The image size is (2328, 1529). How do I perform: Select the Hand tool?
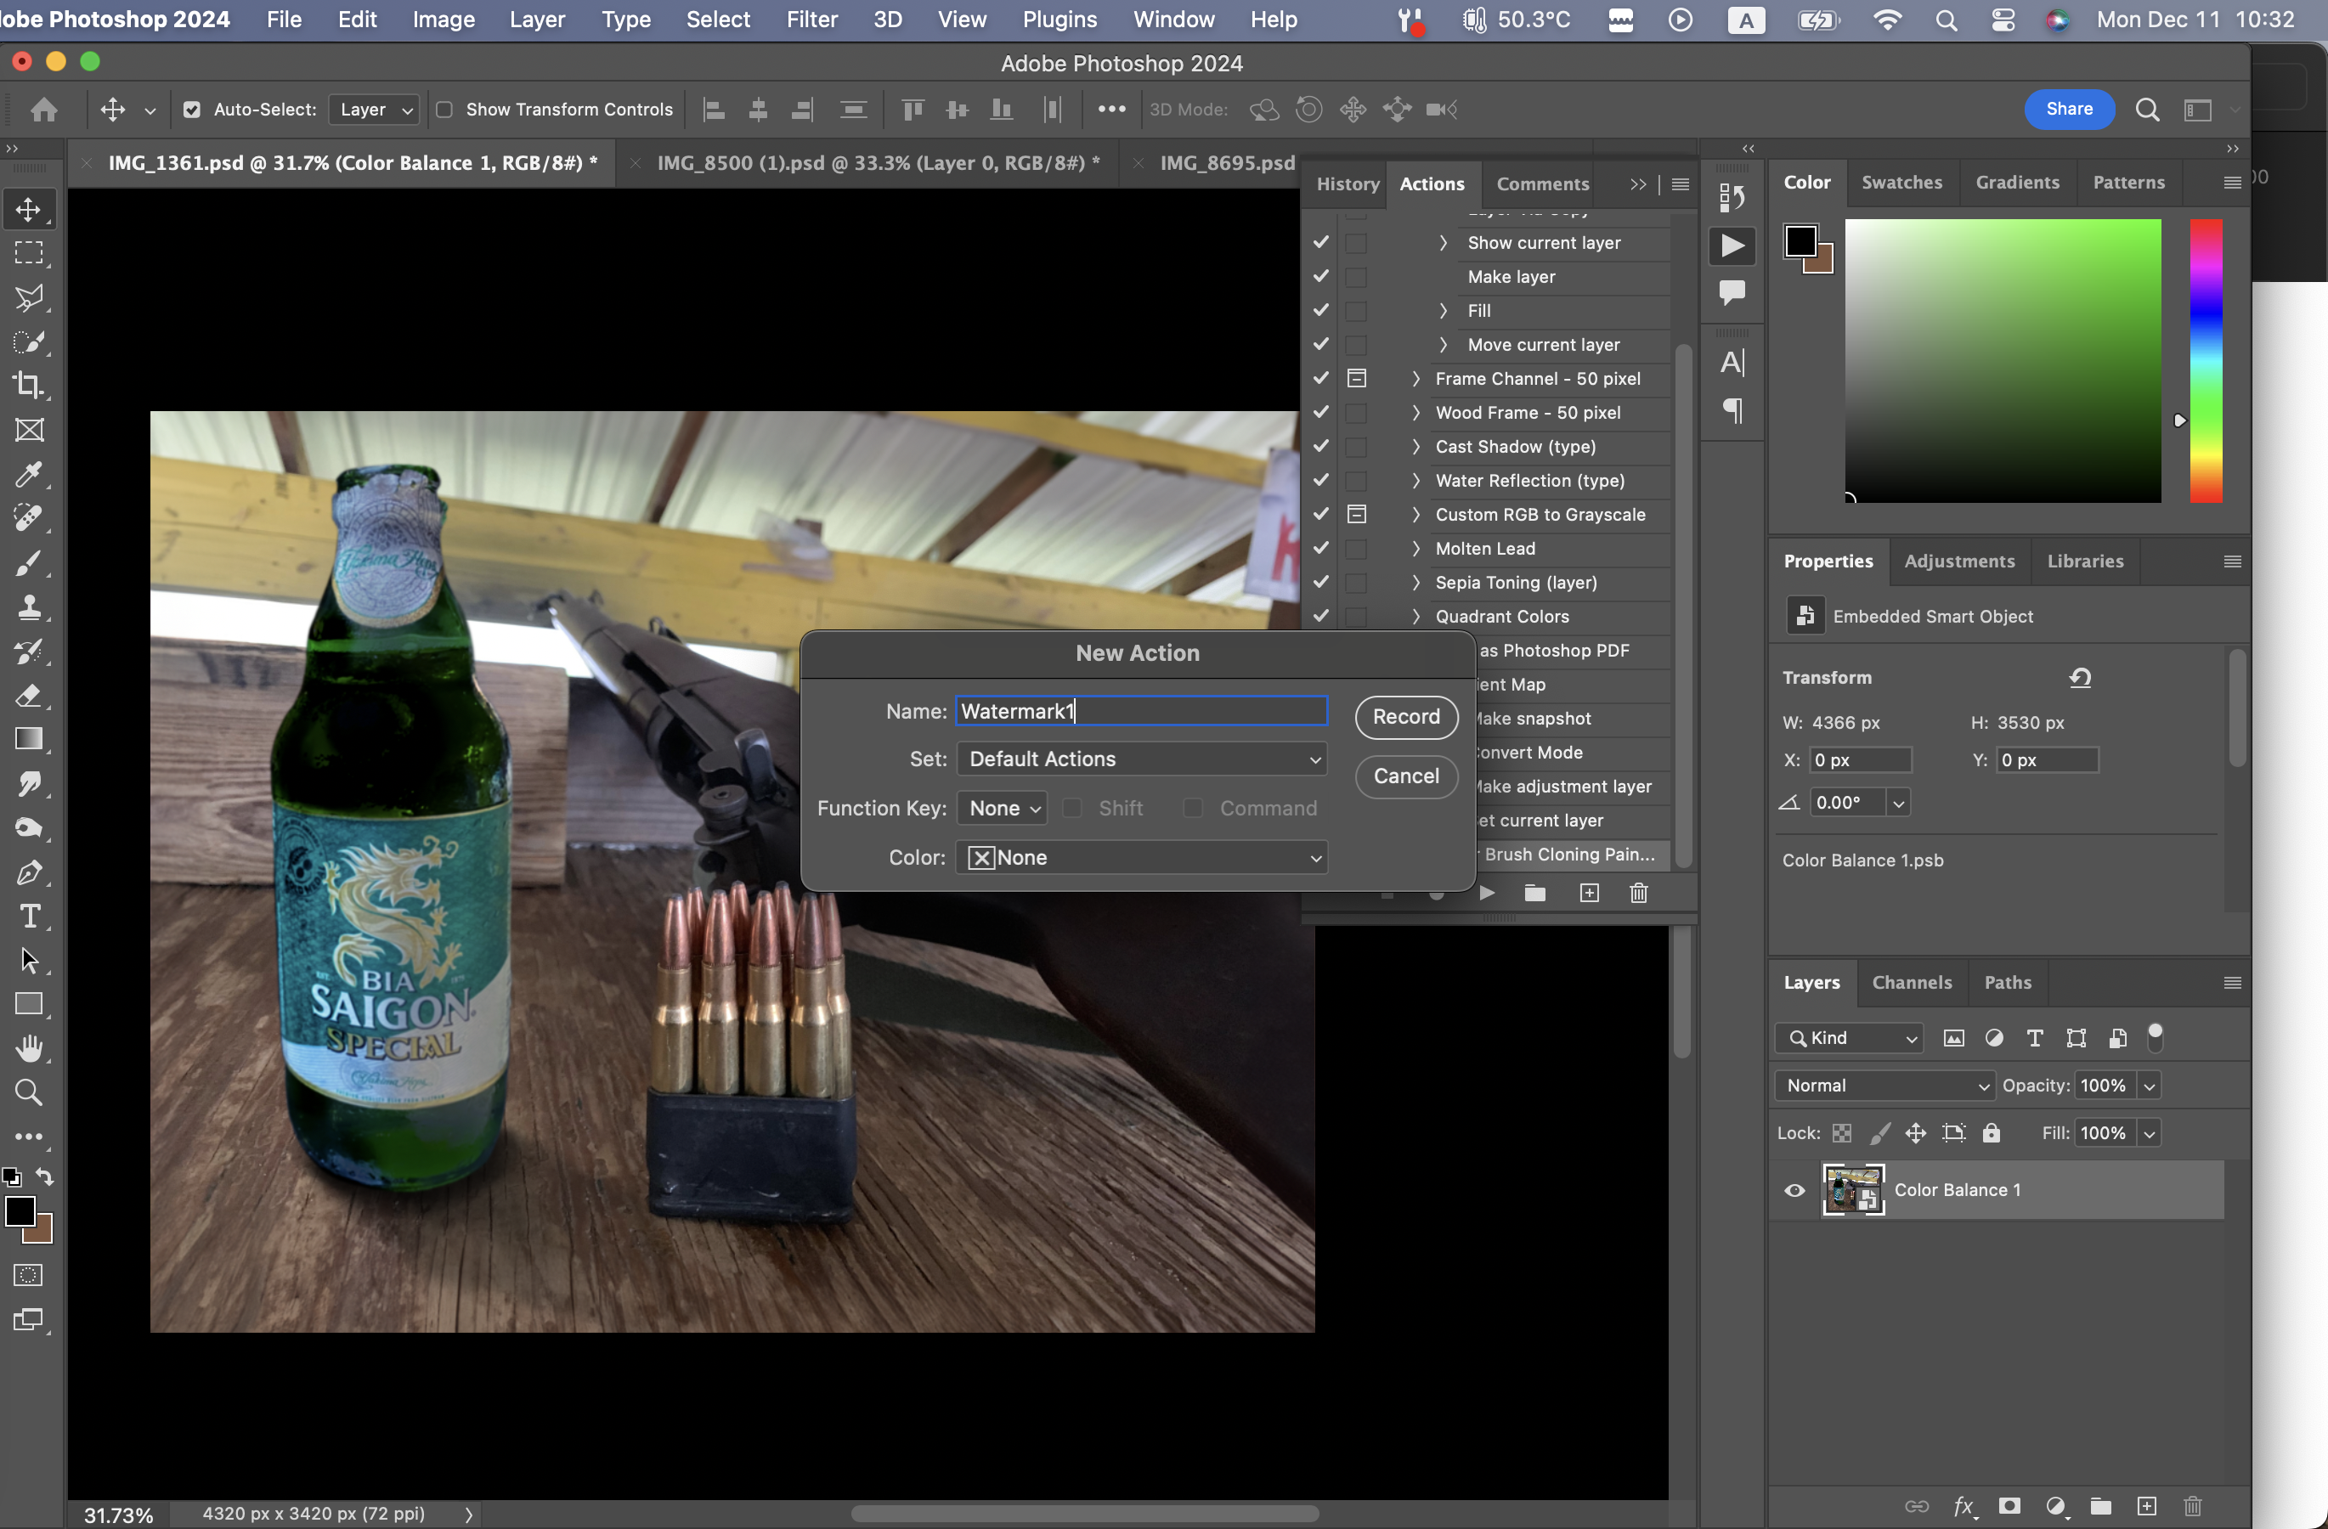coord(30,1048)
